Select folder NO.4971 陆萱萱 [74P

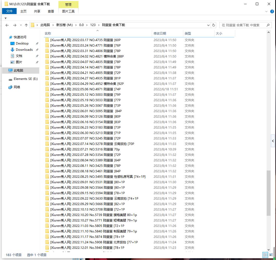[x=85, y=89]
